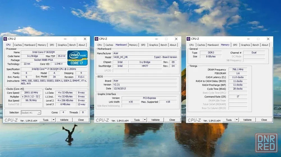281x157 pixels.
Task: Click the Channel # value Dual
Action: click(254, 53)
